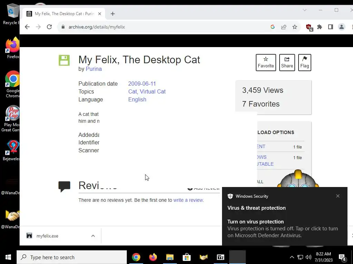Click the 7 Favorites text

pyautogui.click(x=261, y=104)
